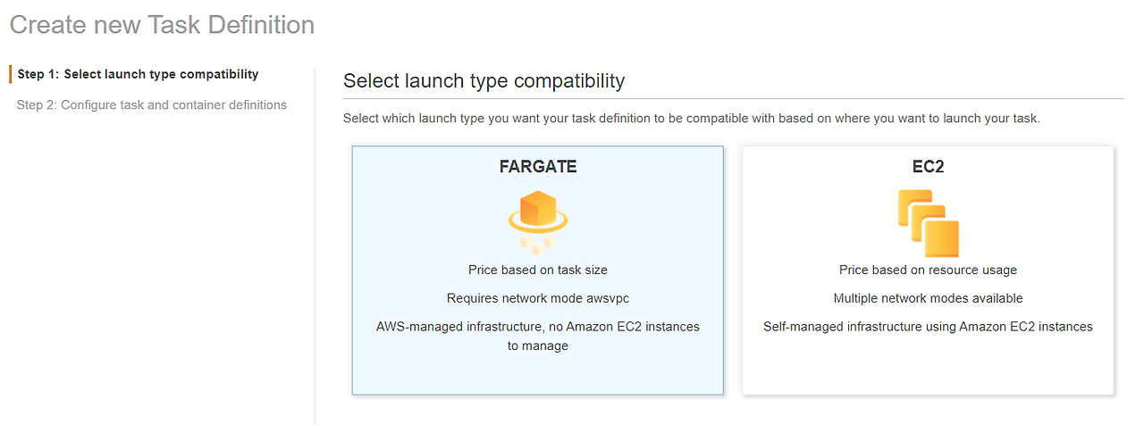The height and width of the screenshot is (425, 1144).
Task: Click 'Price based on resource usage' text
Action: [928, 270]
